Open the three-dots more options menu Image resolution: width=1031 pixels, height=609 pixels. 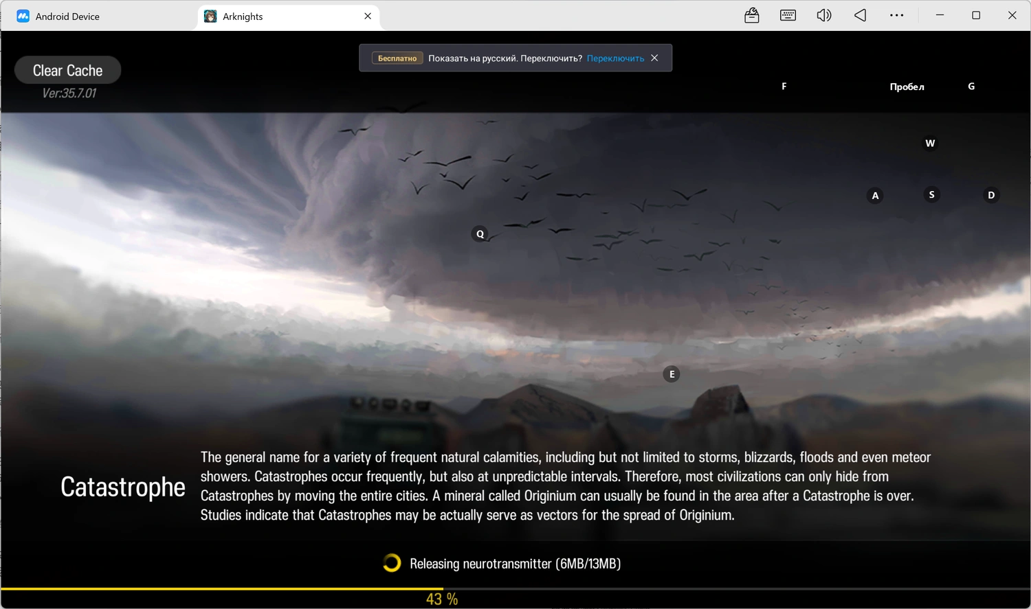pyautogui.click(x=896, y=15)
